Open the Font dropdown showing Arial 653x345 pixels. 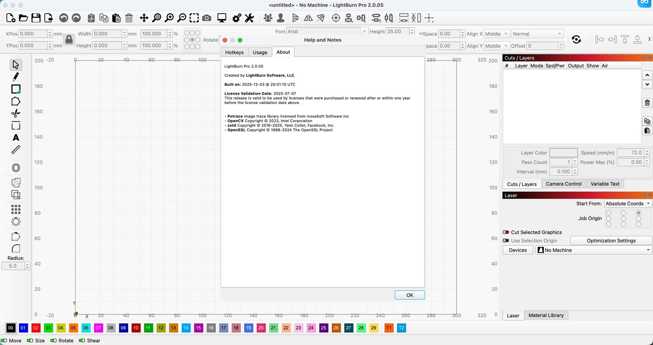[327, 31]
